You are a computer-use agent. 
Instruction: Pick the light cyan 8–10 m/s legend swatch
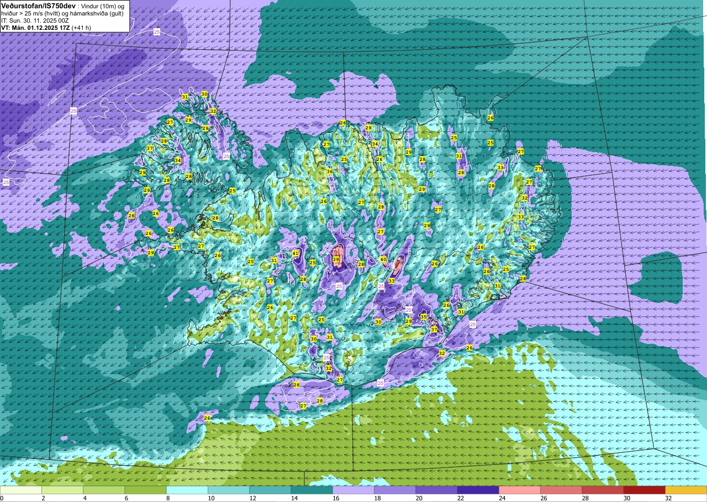[187, 490]
